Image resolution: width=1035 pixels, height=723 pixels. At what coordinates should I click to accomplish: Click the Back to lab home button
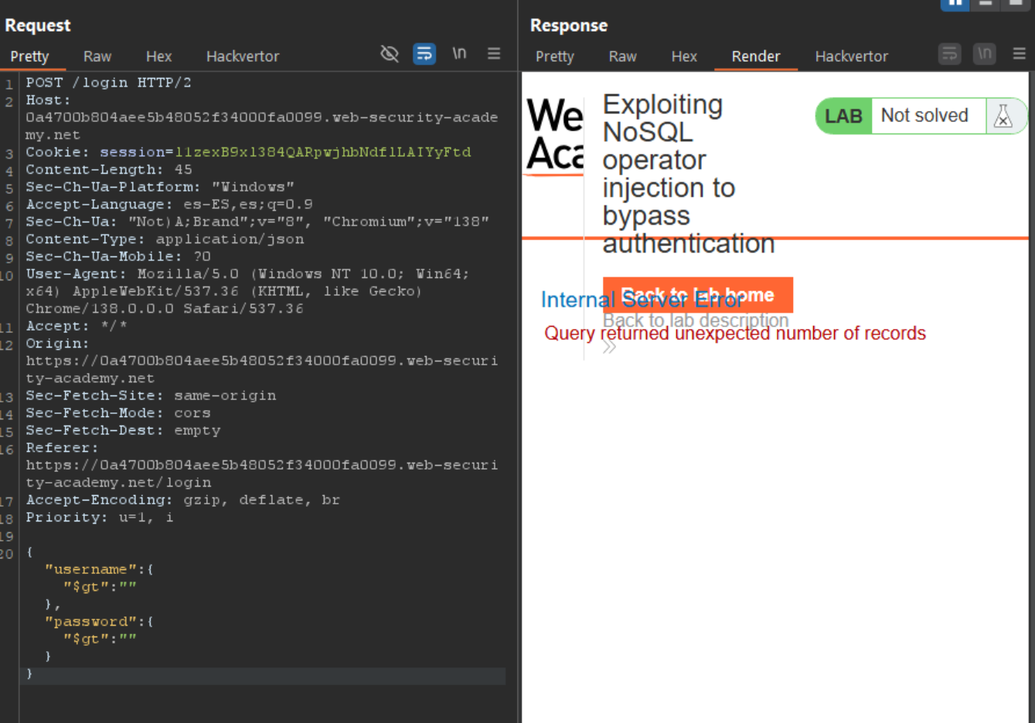(697, 295)
